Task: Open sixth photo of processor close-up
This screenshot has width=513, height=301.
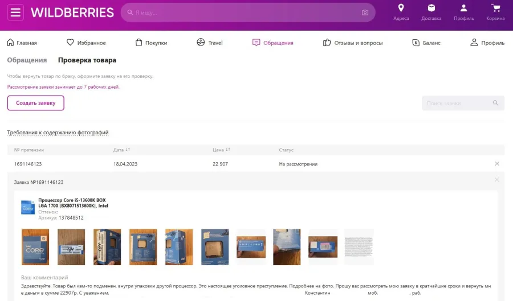Action: [215, 247]
